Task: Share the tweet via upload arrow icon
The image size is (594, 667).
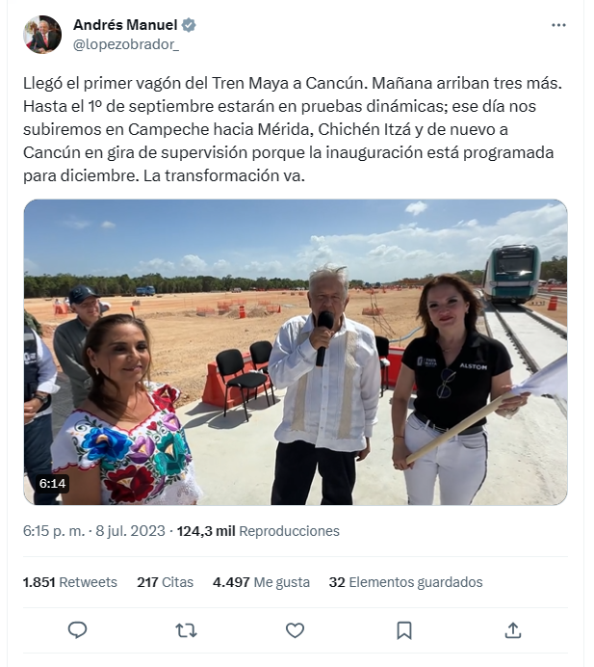Action: coord(513,630)
